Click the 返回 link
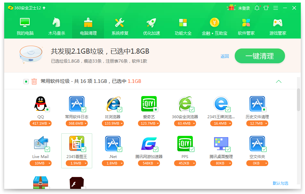 click(x=224, y=56)
